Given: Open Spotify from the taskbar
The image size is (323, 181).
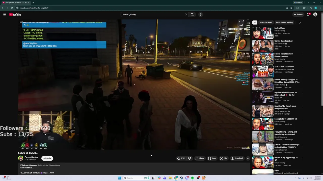Looking at the screenshot, I should pos(192,178).
